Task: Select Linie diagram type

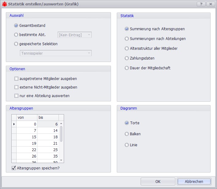Action: 127,145
